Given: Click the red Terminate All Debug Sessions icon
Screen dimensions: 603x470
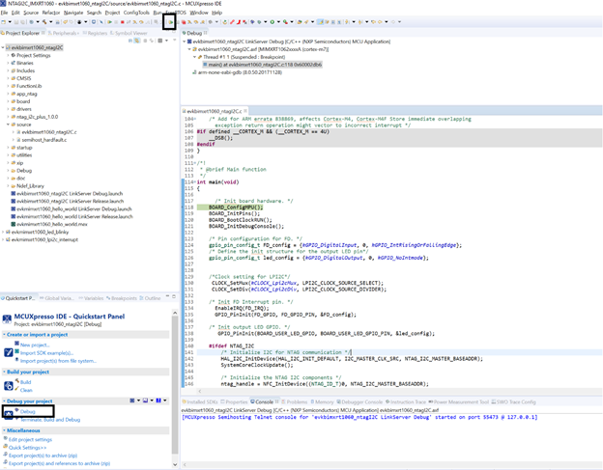Looking at the screenshot, I should tap(184, 22).
